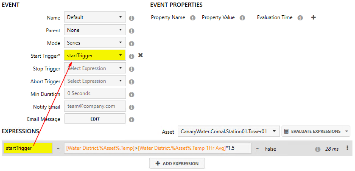Image resolution: width=355 pixels, height=171 pixels.
Task: Click the info icon beside Notify Email
Action: (x=131, y=107)
